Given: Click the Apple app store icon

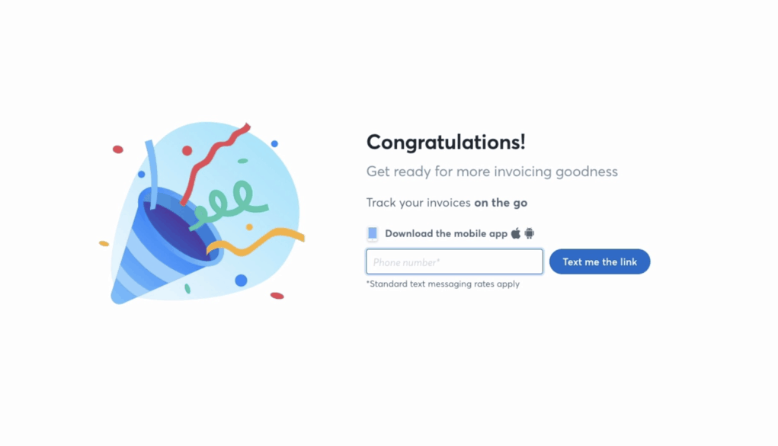Looking at the screenshot, I should coord(516,233).
